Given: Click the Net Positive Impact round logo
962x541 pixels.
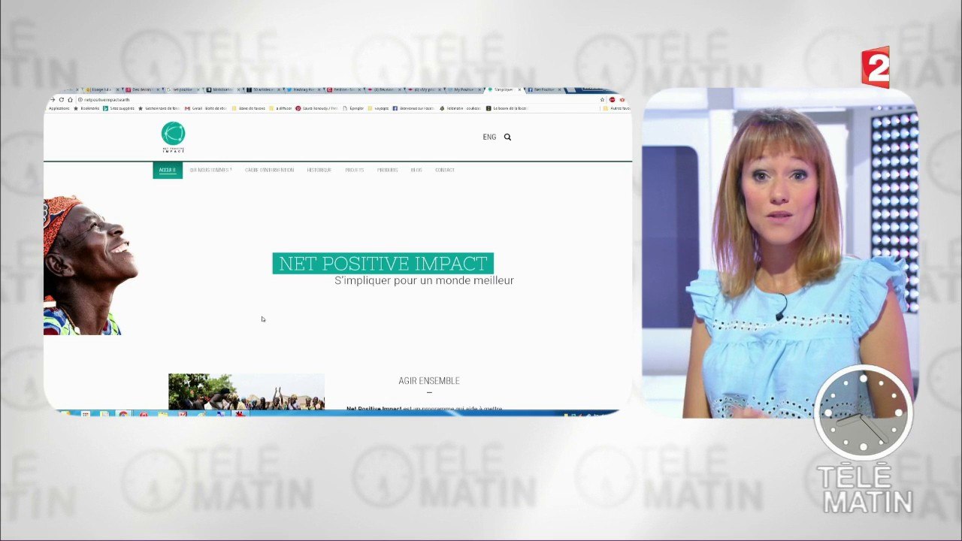Looking at the screenshot, I should [173, 134].
